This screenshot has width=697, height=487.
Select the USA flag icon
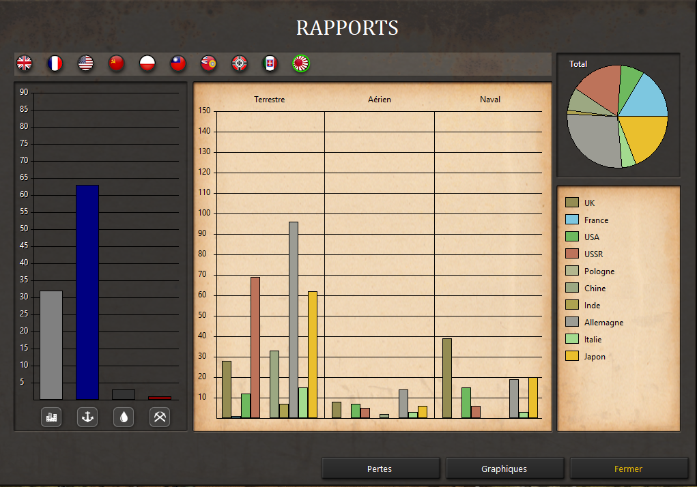click(86, 63)
